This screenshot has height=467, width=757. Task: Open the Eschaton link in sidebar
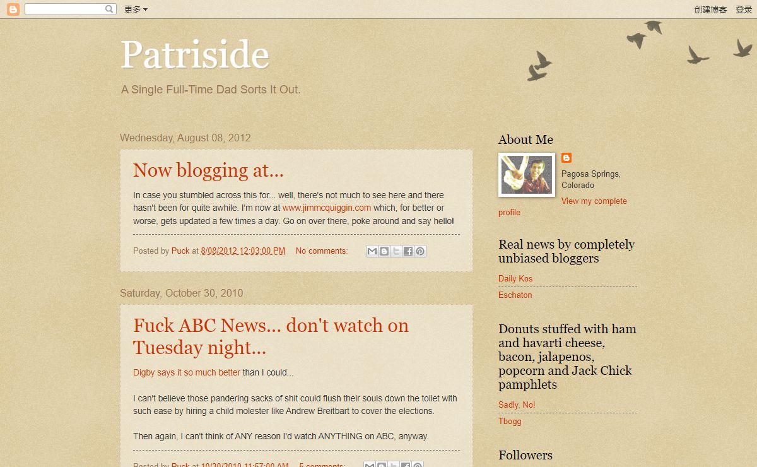515,295
